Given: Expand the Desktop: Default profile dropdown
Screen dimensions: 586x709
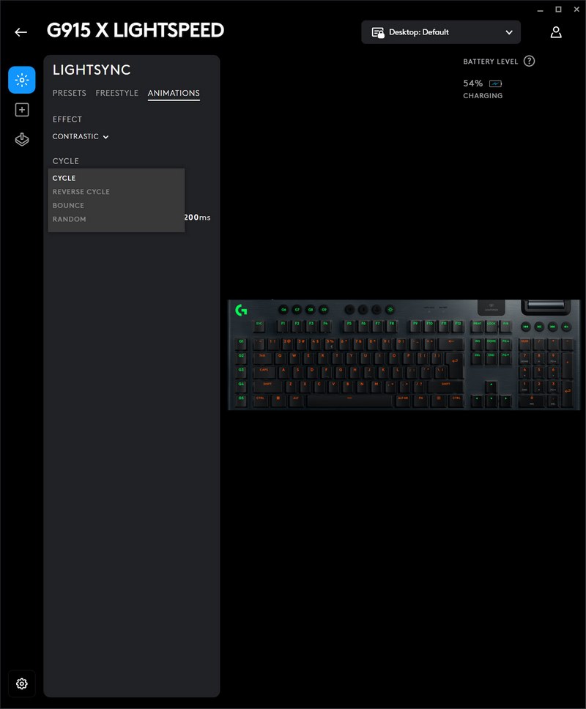Looking at the screenshot, I should [x=441, y=32].
